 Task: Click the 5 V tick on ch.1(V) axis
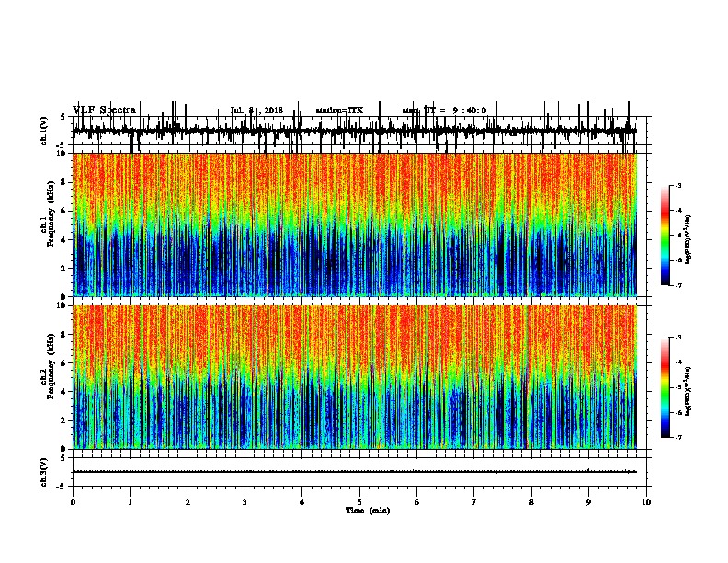[63, 117]
